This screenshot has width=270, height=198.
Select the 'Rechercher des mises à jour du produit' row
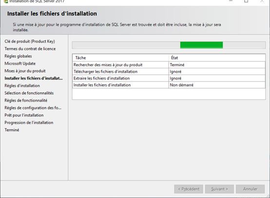(x=169, y=65)
